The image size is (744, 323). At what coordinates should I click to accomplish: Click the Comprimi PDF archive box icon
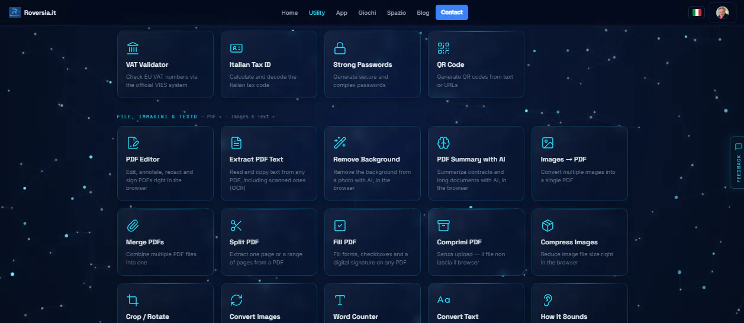click(443, 225)
